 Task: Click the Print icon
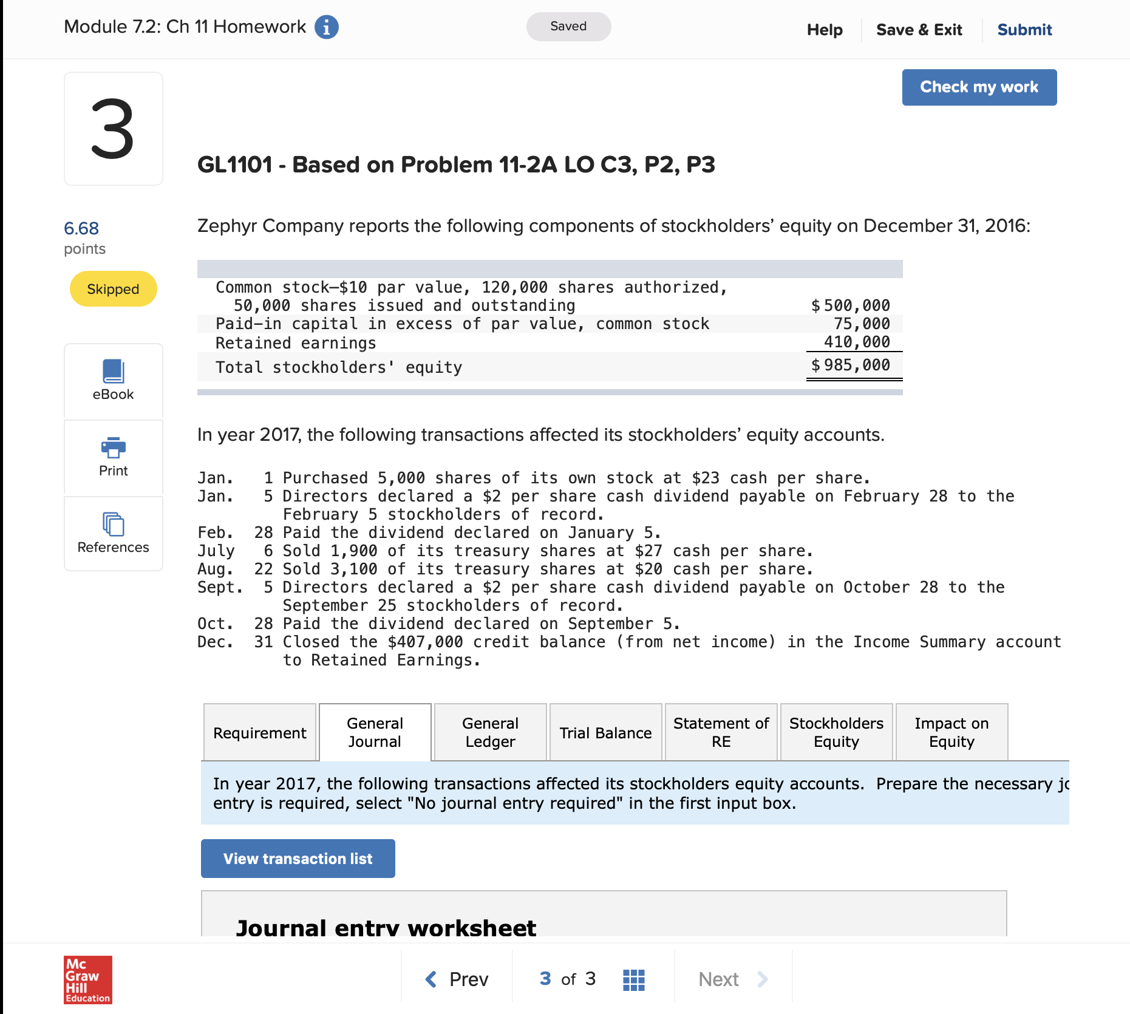click(x=114, y=447)
